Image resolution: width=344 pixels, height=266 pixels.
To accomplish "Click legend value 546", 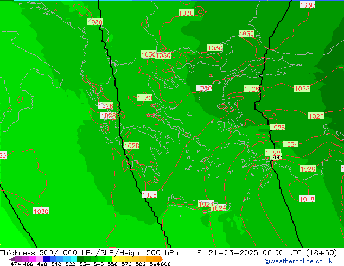I will click(98, 264).
